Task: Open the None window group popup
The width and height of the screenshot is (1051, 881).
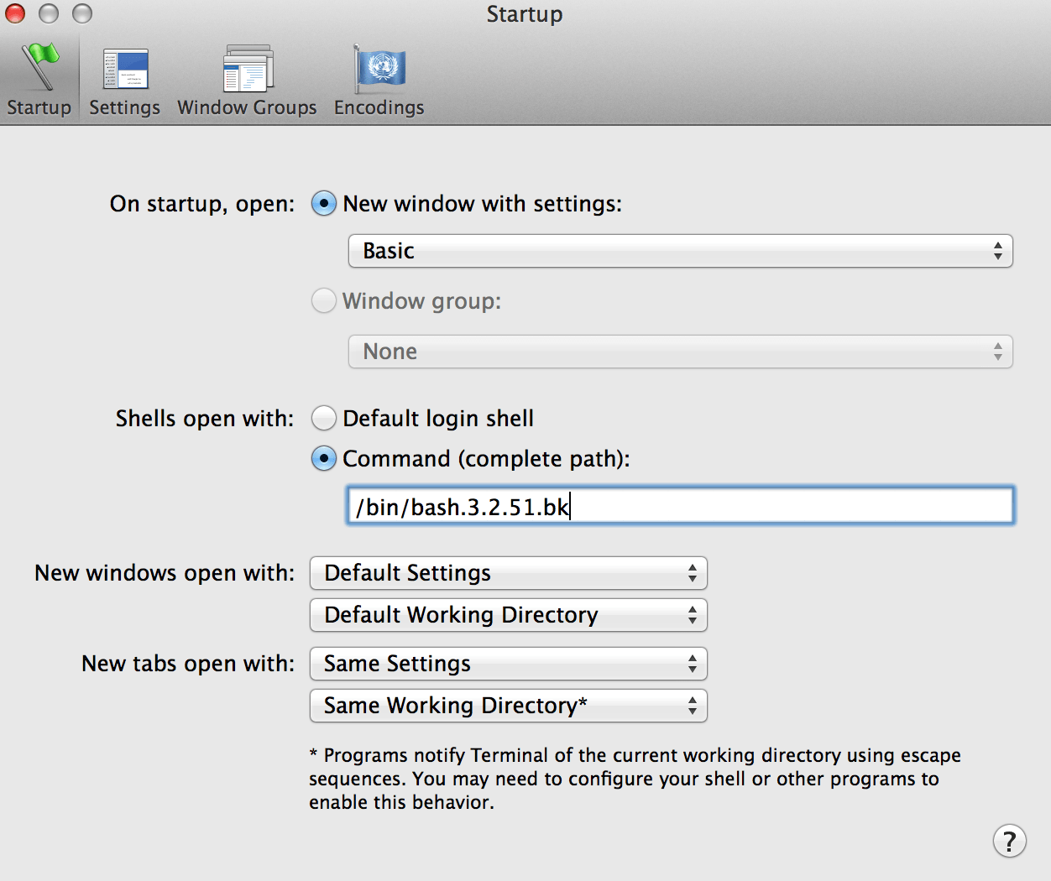Action: (x=681, y=352)
